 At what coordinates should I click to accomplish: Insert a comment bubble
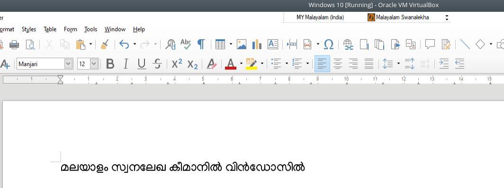pos(430,44)
